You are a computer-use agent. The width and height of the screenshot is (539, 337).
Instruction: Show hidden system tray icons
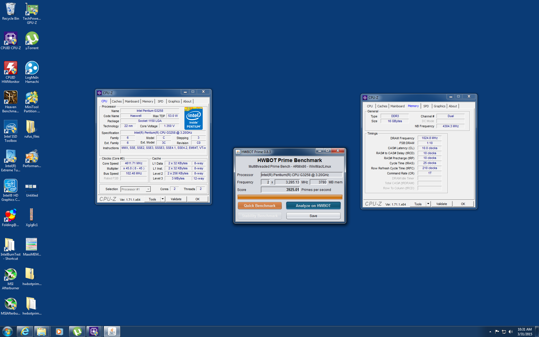(490, 332)
